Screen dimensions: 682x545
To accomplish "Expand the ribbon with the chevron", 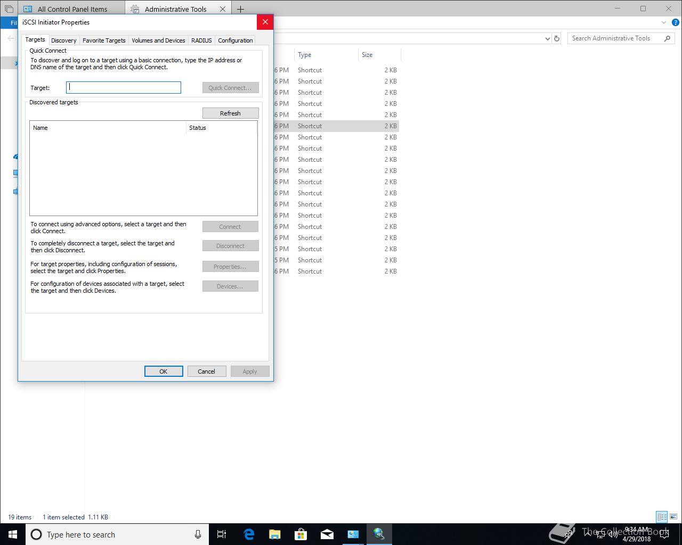I will (664, 23).
